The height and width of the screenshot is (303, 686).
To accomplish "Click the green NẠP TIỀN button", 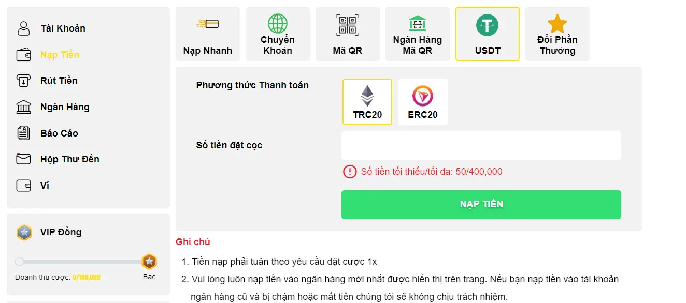I will [481, 204].
